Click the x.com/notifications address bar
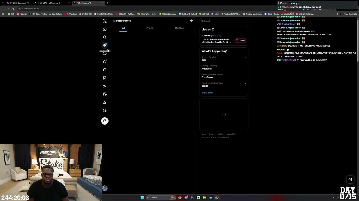This screenshot has height=201, width=359. [x=30, y=9]
